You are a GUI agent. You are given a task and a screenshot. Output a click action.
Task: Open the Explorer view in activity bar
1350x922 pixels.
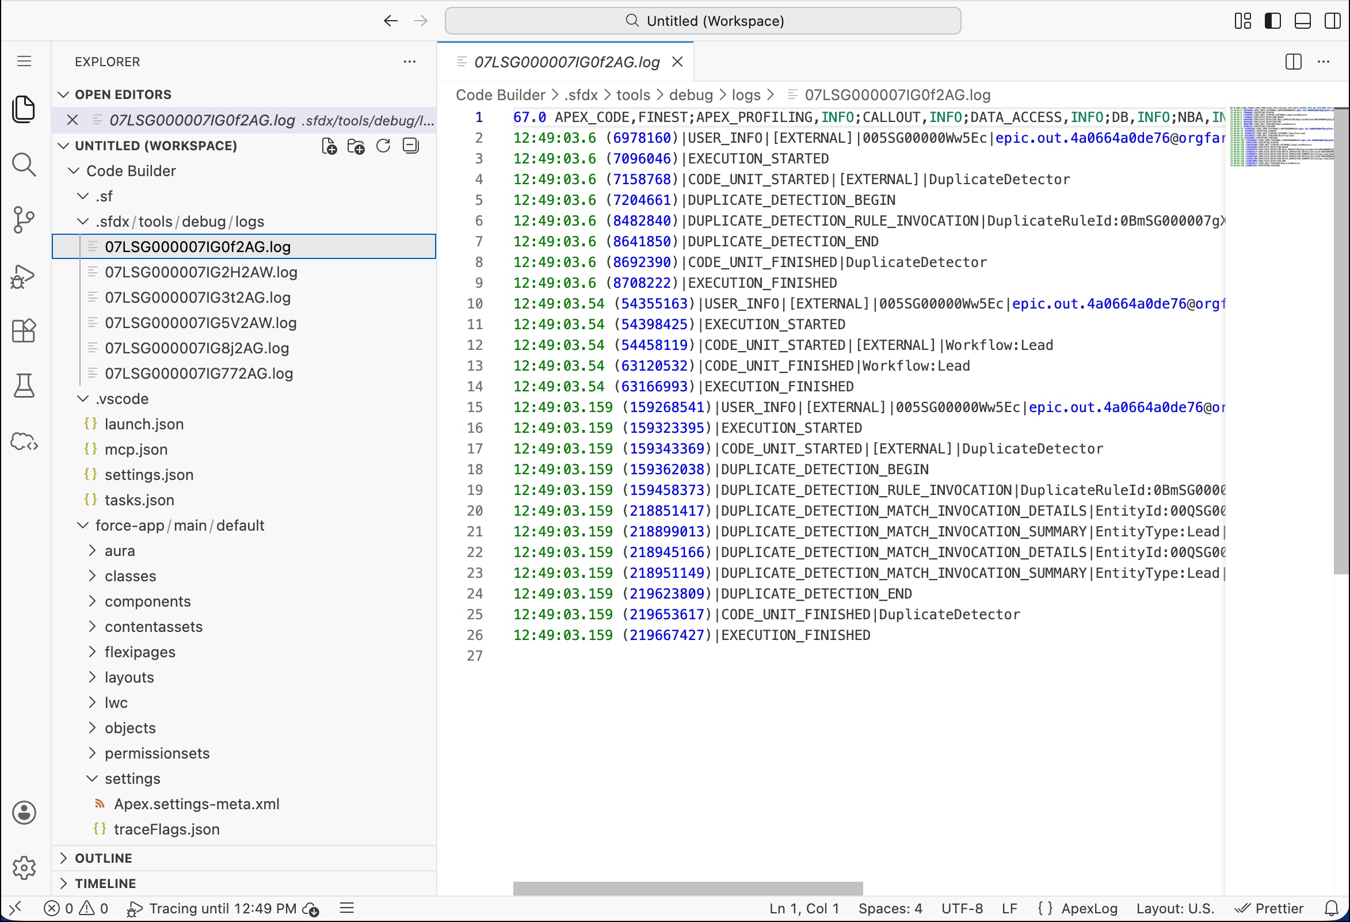[x=24, y=109]
